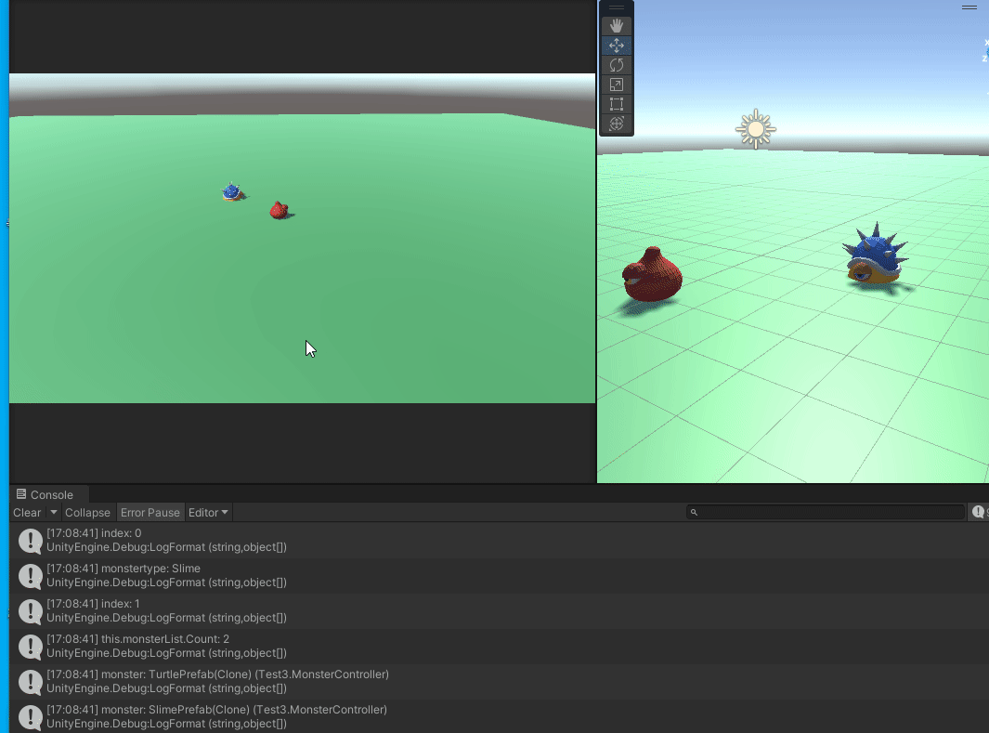This screenshot has height=733, width=989.
Task: Select the 'monstertype: Slime' log entry
Action: pyautogui.click(x=499, y=575)
